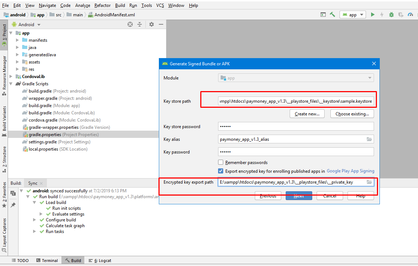Click the locate target icon in Project panel
The image size is (418, 266).
tap(130, 24)
